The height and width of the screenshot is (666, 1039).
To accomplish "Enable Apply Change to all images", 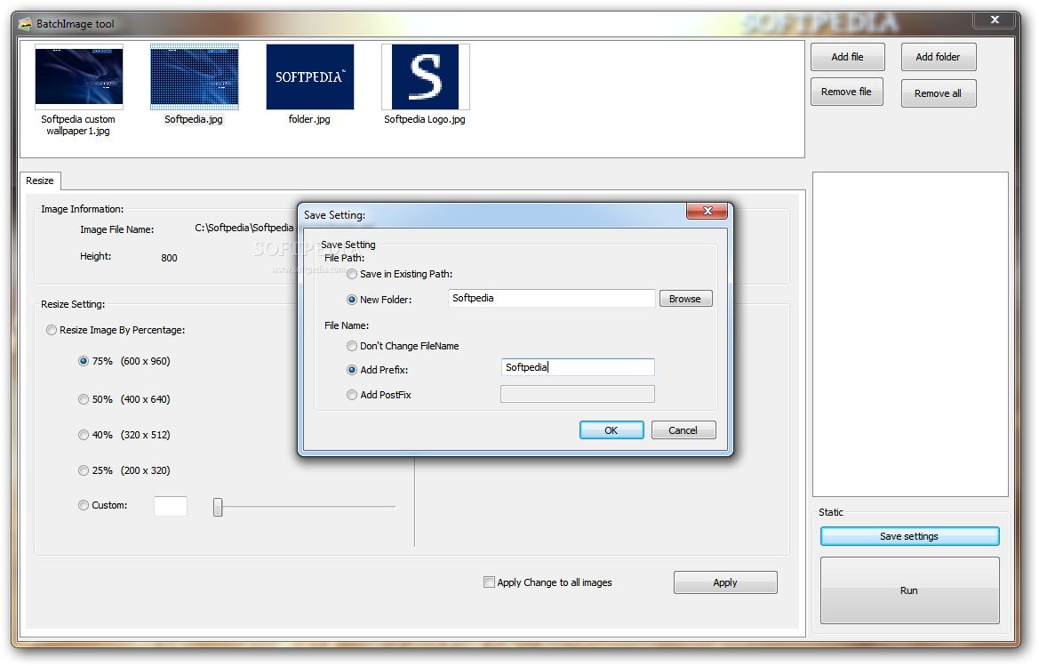I will pyautogui.click(x=489, y=582).
